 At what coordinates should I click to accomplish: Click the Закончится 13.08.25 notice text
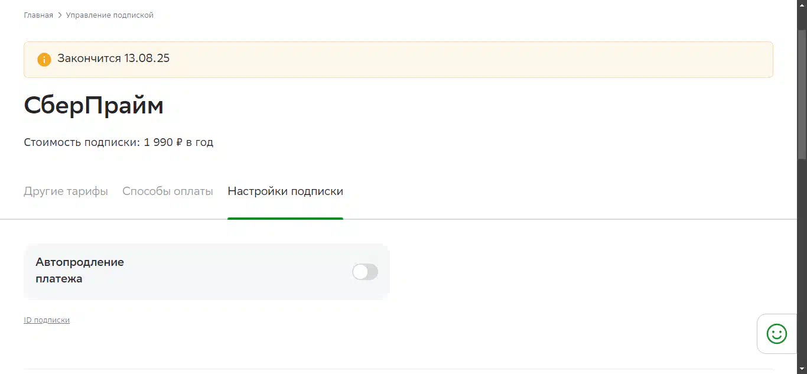[113, 58]
